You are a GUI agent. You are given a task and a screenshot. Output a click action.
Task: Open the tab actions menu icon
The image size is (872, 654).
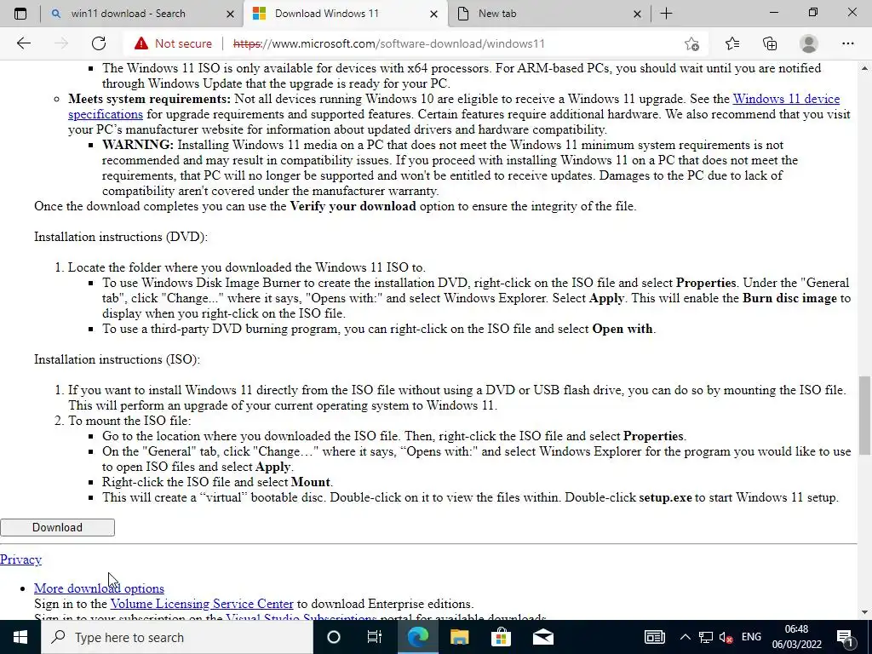coord(20,14)
